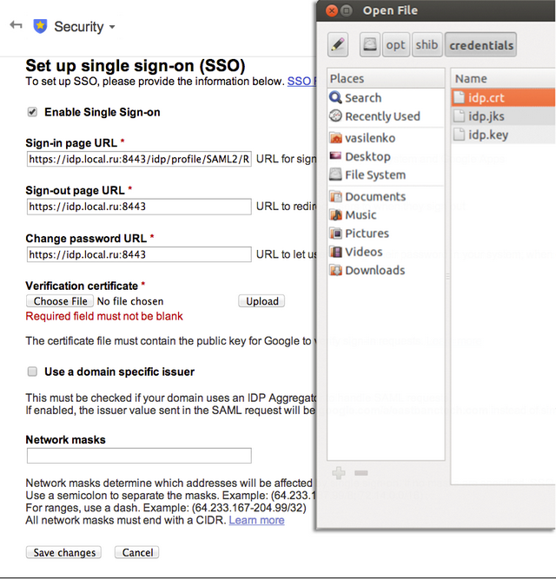
Task: Open the Security dropdown arrow
Action: pos(112,27)
